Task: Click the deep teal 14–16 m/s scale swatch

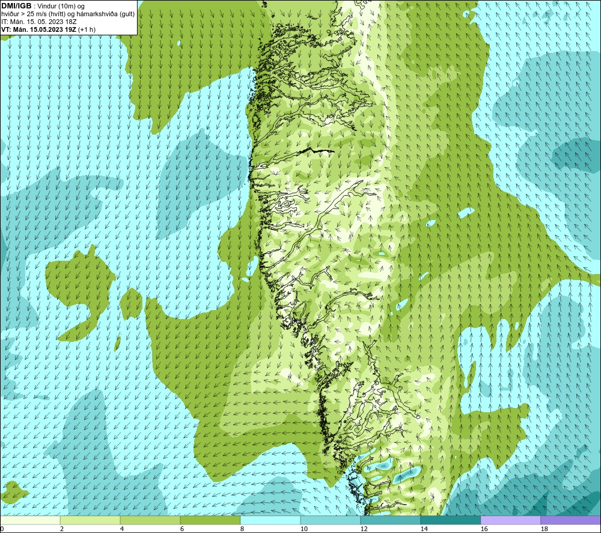Action: [x=451, y=520]
